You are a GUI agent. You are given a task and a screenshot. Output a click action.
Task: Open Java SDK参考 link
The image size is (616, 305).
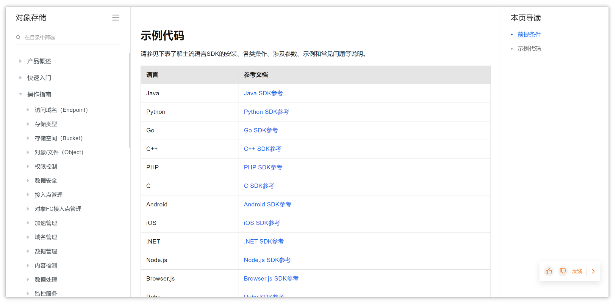[x=263, y=93]
